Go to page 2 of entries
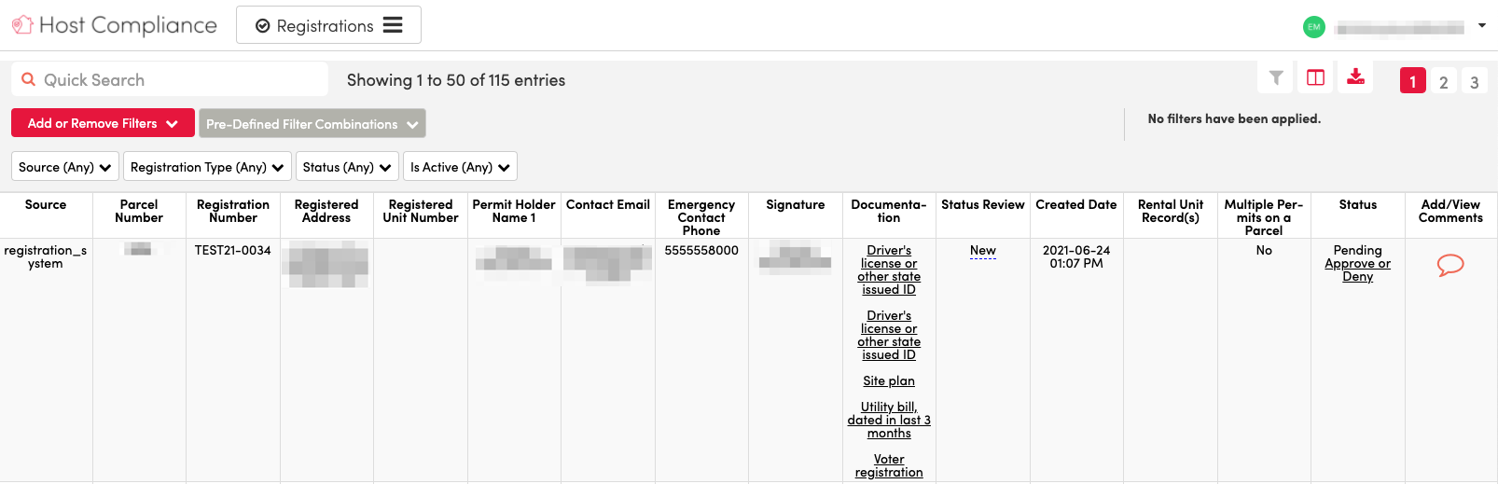The image size is (1498, 484). coord(1443,82)
